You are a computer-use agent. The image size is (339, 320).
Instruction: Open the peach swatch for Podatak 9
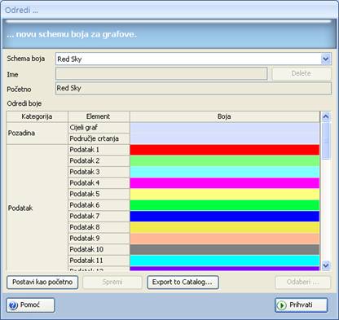(225, 239)
